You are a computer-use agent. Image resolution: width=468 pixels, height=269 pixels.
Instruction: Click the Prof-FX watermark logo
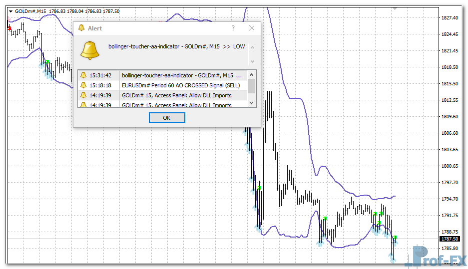click(x=436, y=257)
